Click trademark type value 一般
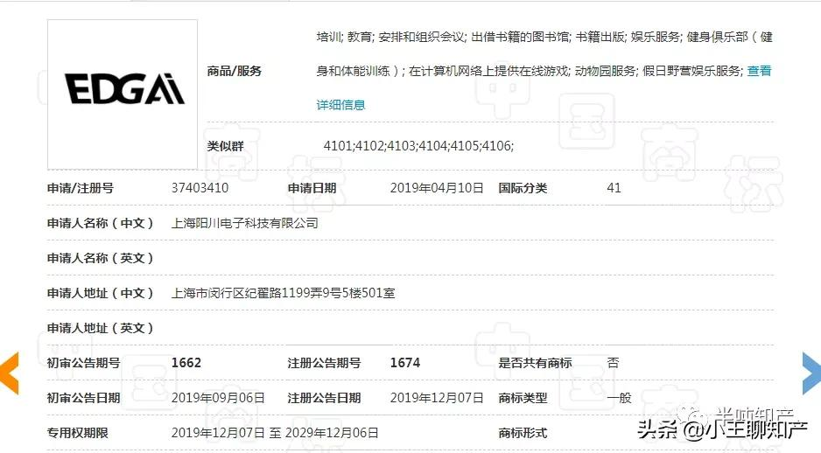Screen dimensions: 821x453 click(619, 398)
